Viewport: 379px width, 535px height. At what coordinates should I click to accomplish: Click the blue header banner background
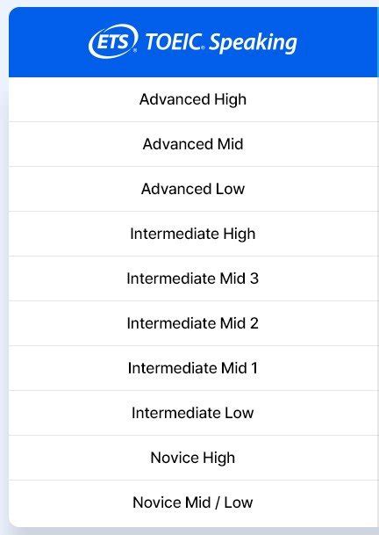pos(194,42)
